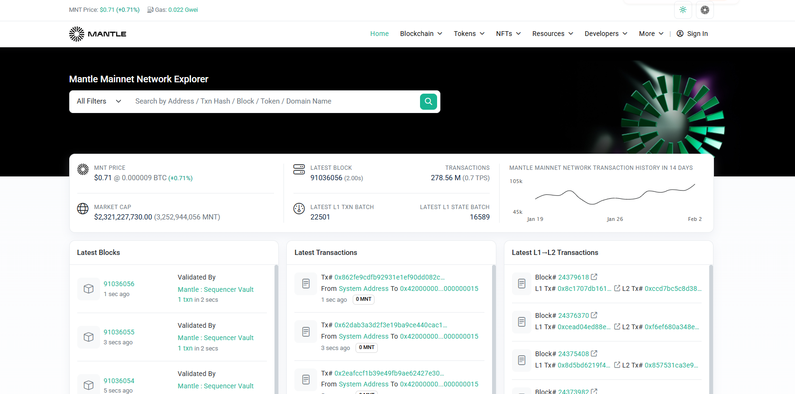
Task: Click the block cube icon for 91036056
Action: 89,289
